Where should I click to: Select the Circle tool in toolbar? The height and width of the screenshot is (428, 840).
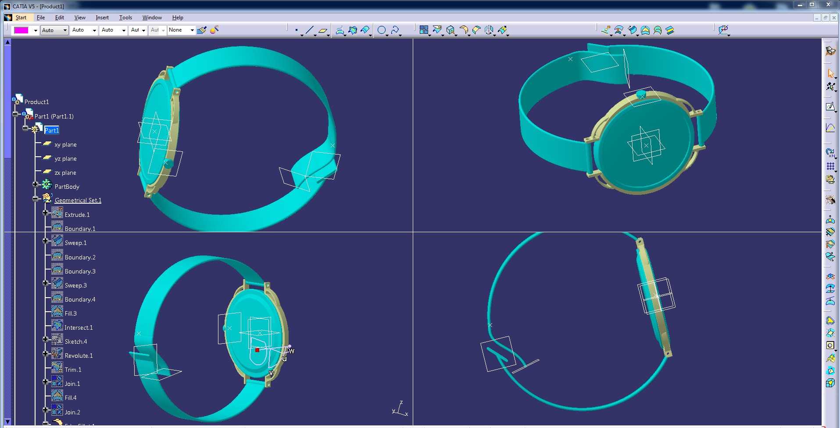tap(382, 30)
